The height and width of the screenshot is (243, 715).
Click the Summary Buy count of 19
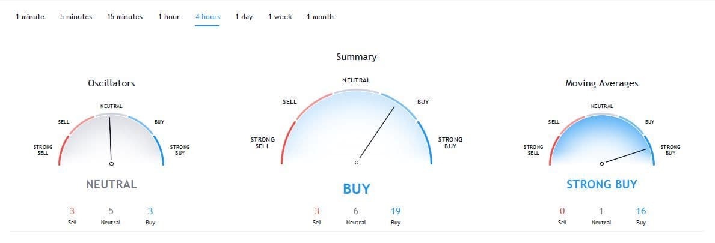tap(395, 211)
